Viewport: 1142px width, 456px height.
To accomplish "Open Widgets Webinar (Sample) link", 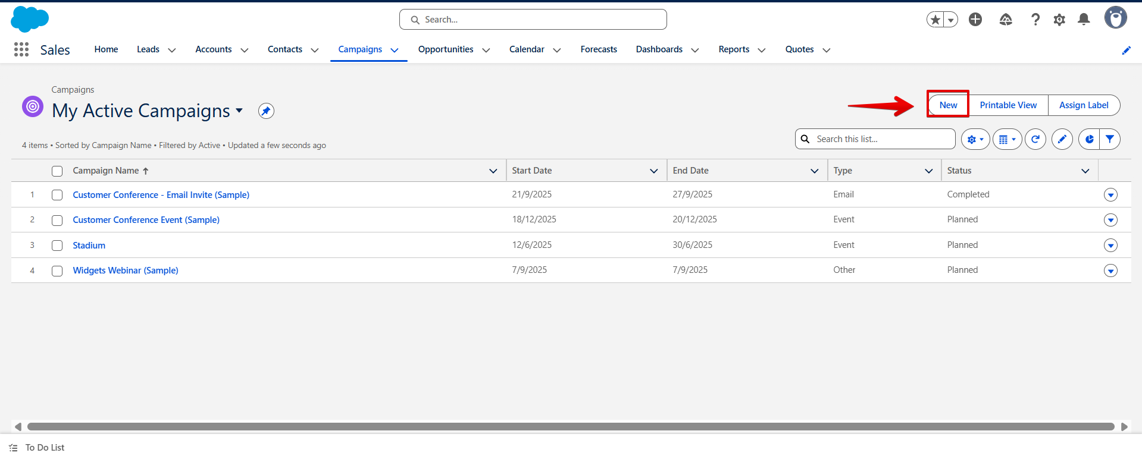I will click(126, 271).
